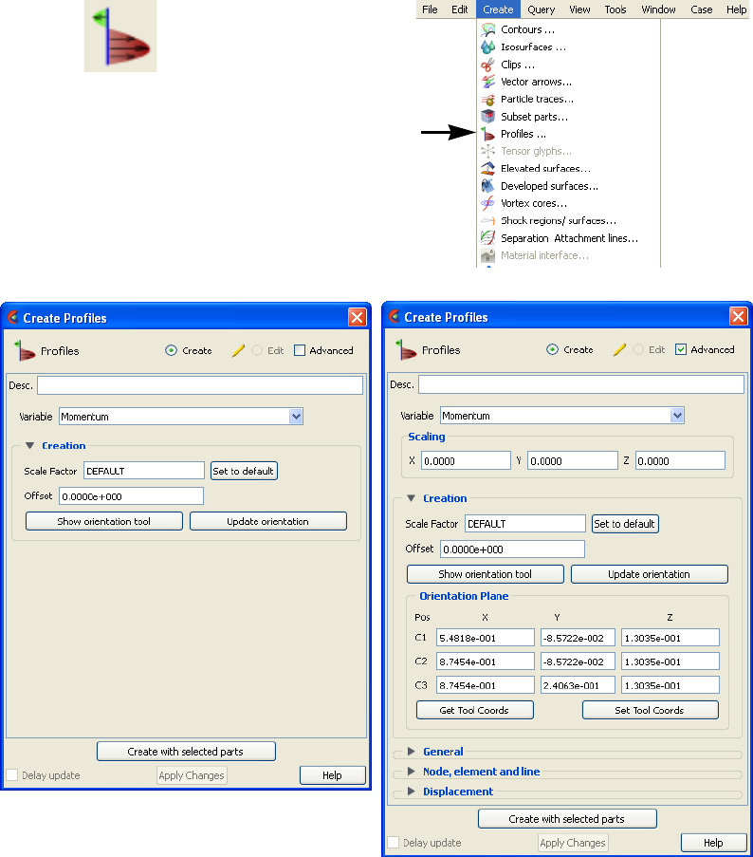Expand the General section
The image size is (753, 857).
tap(412, 752)
